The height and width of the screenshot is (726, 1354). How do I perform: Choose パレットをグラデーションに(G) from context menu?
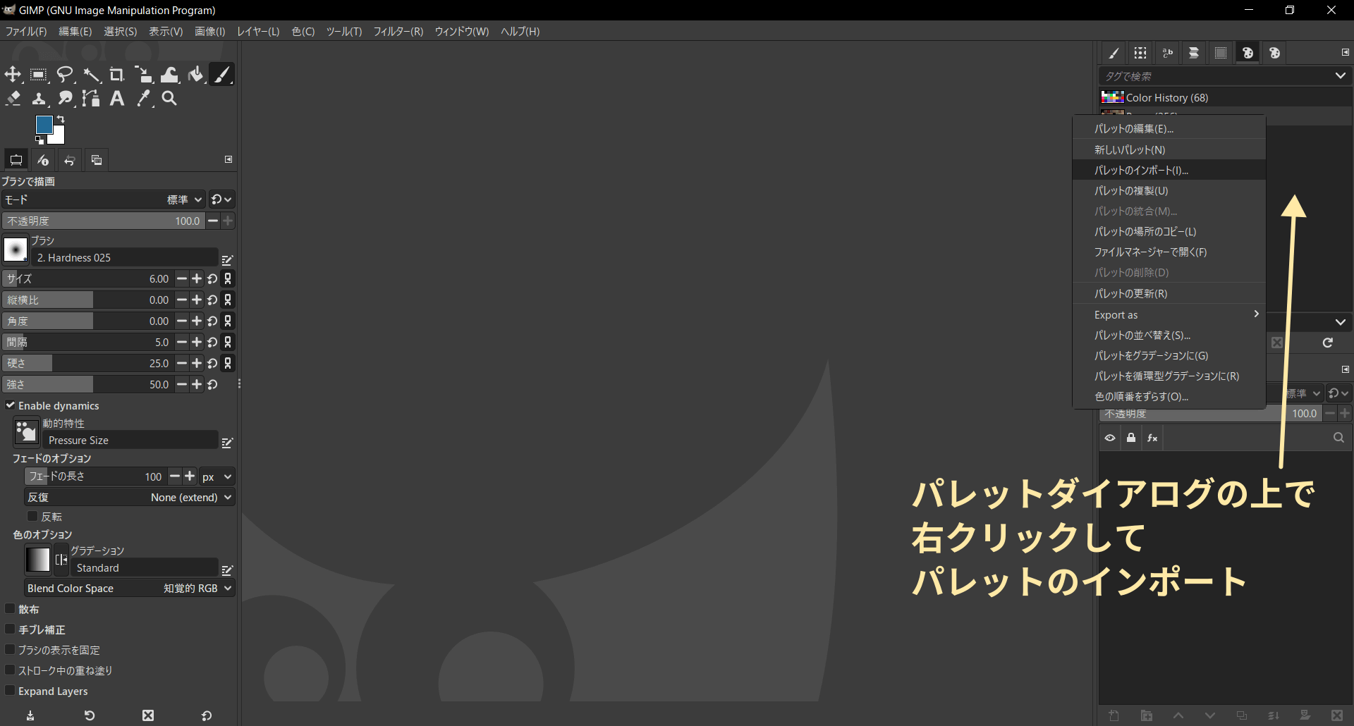click(1169, 355)
